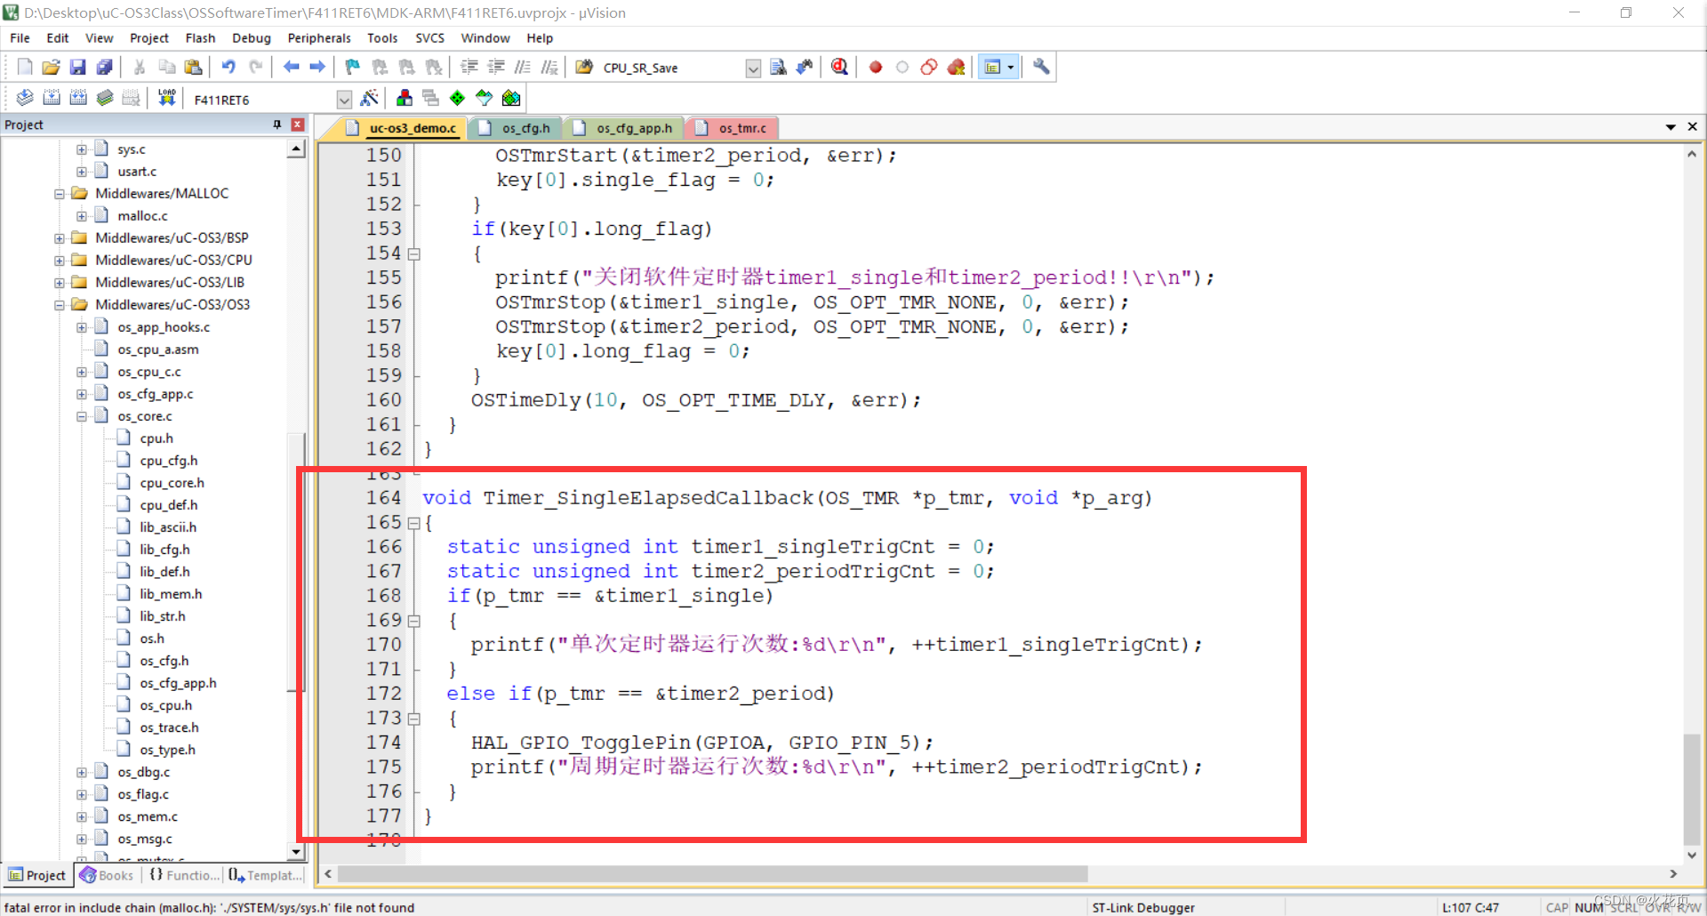This screenshot has height=916, width=1707.
Task: Click Project tree scroll down arrow
Action: [x=296, y=852]
